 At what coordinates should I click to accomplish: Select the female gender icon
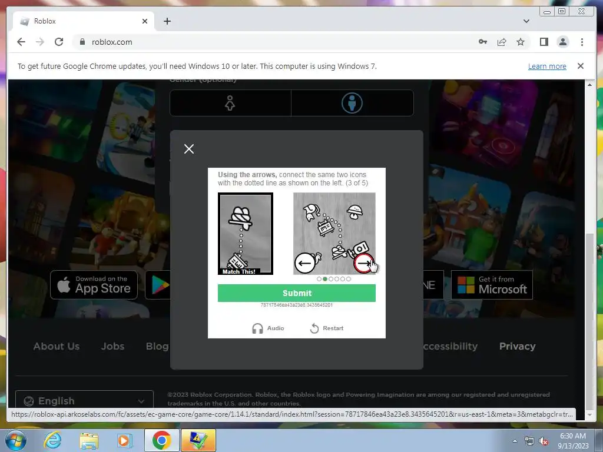(230, 103)
